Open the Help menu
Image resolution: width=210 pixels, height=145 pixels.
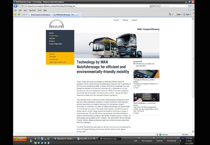coord(45,10)
